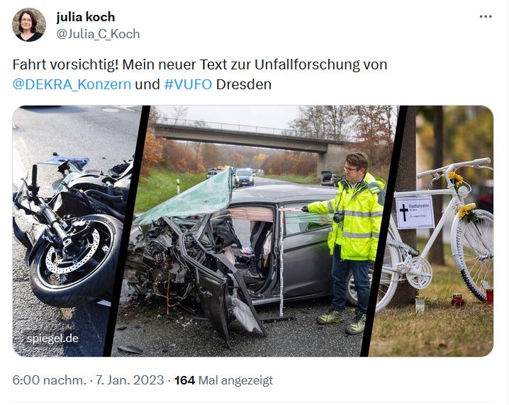The height and width of the screenshot is (405, 509).
Task: Open the #VUFO hashtag
Action: (x=188, y=84)
